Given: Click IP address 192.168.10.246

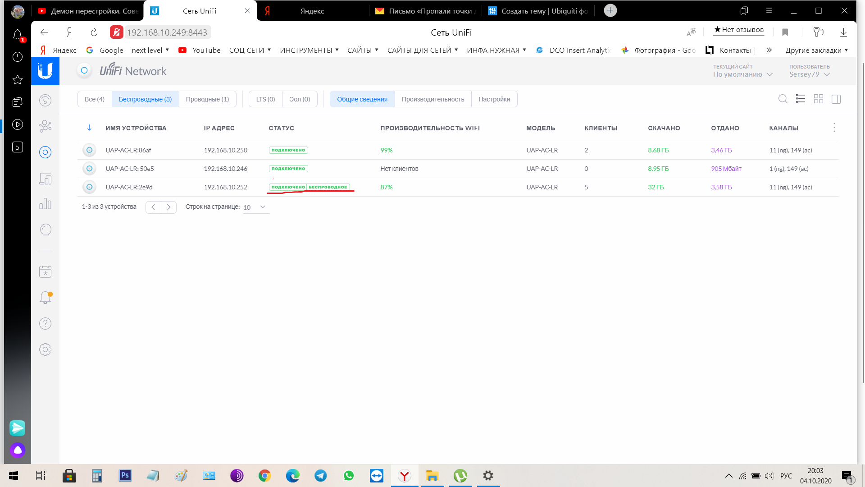Looking at the screenshot, I should point(225,169).
